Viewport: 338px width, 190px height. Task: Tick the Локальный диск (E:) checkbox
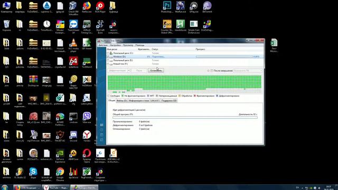click(x=108, y=60)
